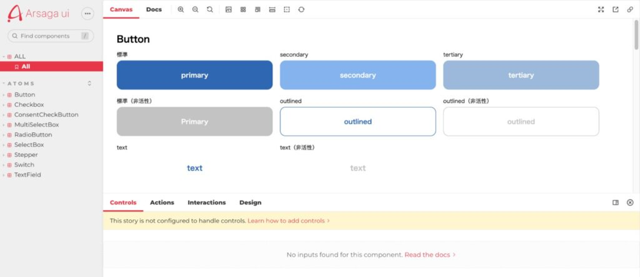Expand the Switch component tree item
Screen dimensions: 640x277
24,165
